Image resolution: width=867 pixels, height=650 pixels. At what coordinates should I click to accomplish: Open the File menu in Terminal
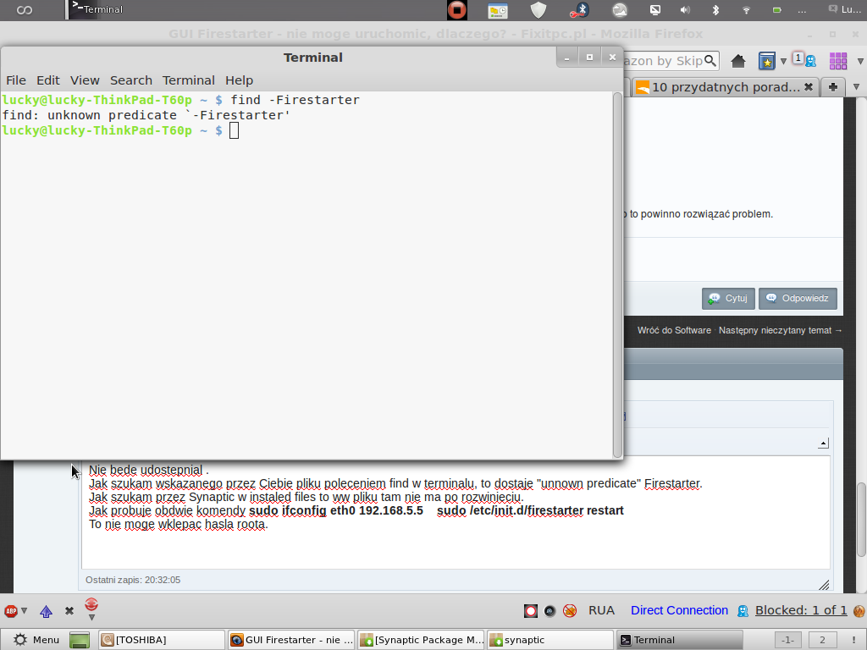click(x=16, y=80)
